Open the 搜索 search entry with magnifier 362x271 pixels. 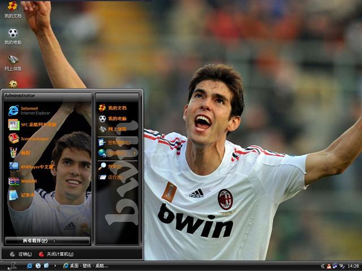click(x=110, y=166)
